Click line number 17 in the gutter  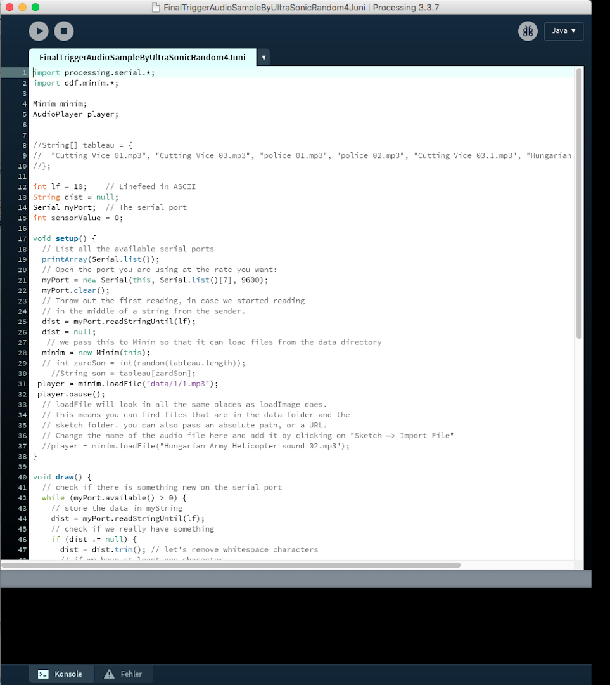[22, 239]
